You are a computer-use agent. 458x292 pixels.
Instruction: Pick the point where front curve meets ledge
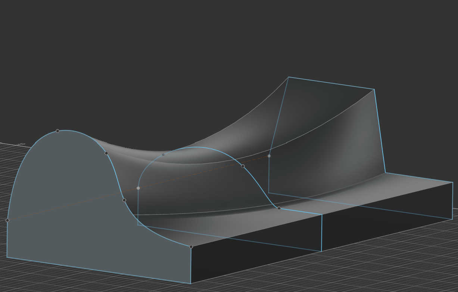click(x=191, y=247)
